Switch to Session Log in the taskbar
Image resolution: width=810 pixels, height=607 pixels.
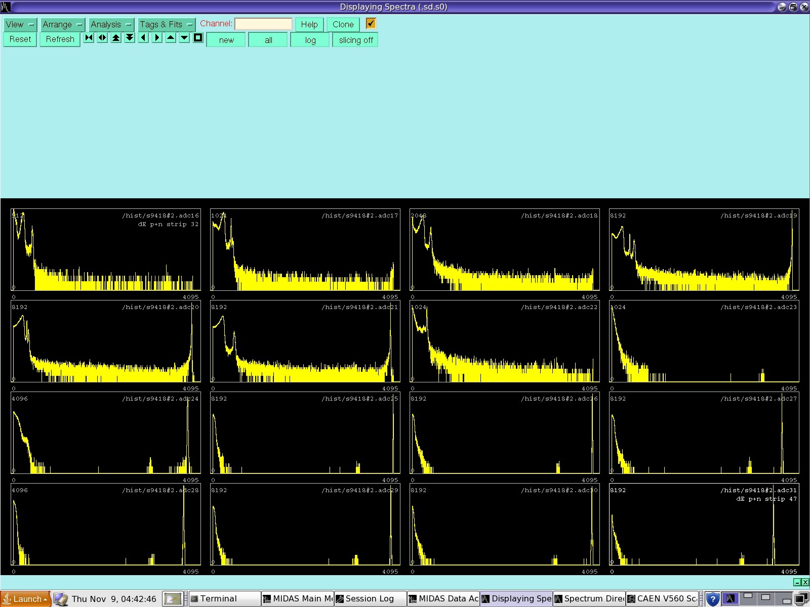click(370, 599)
